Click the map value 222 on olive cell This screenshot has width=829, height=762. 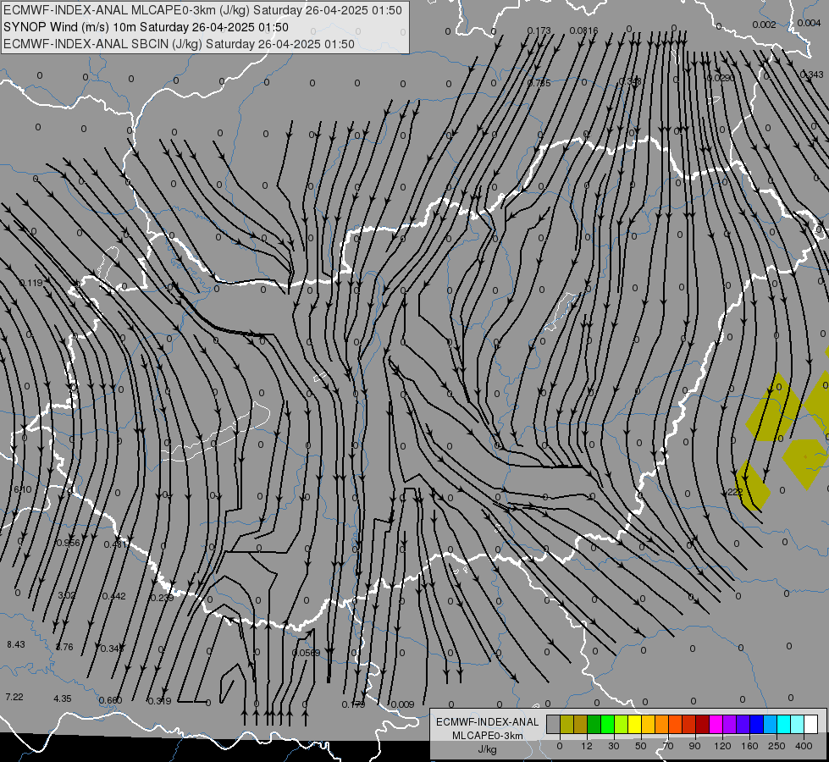pos(735,492)
